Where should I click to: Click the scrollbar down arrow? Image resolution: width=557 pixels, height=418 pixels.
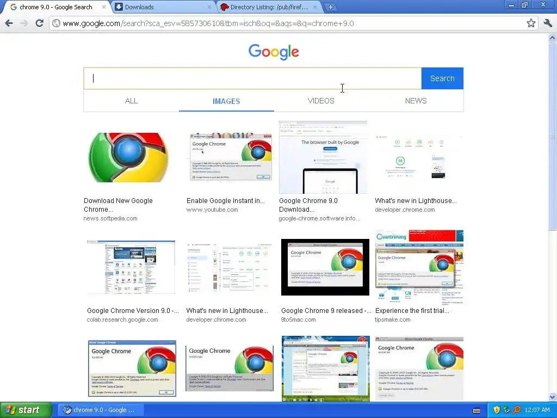point(553,397)
